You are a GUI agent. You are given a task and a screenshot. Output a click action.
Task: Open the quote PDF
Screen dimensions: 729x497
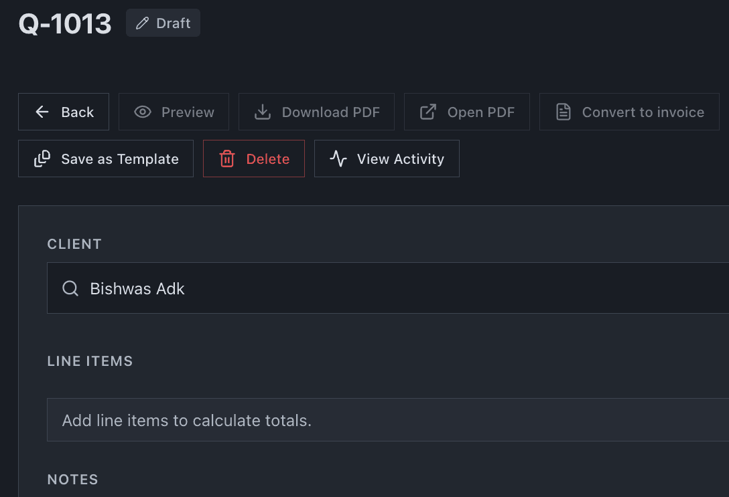[467, 112]
